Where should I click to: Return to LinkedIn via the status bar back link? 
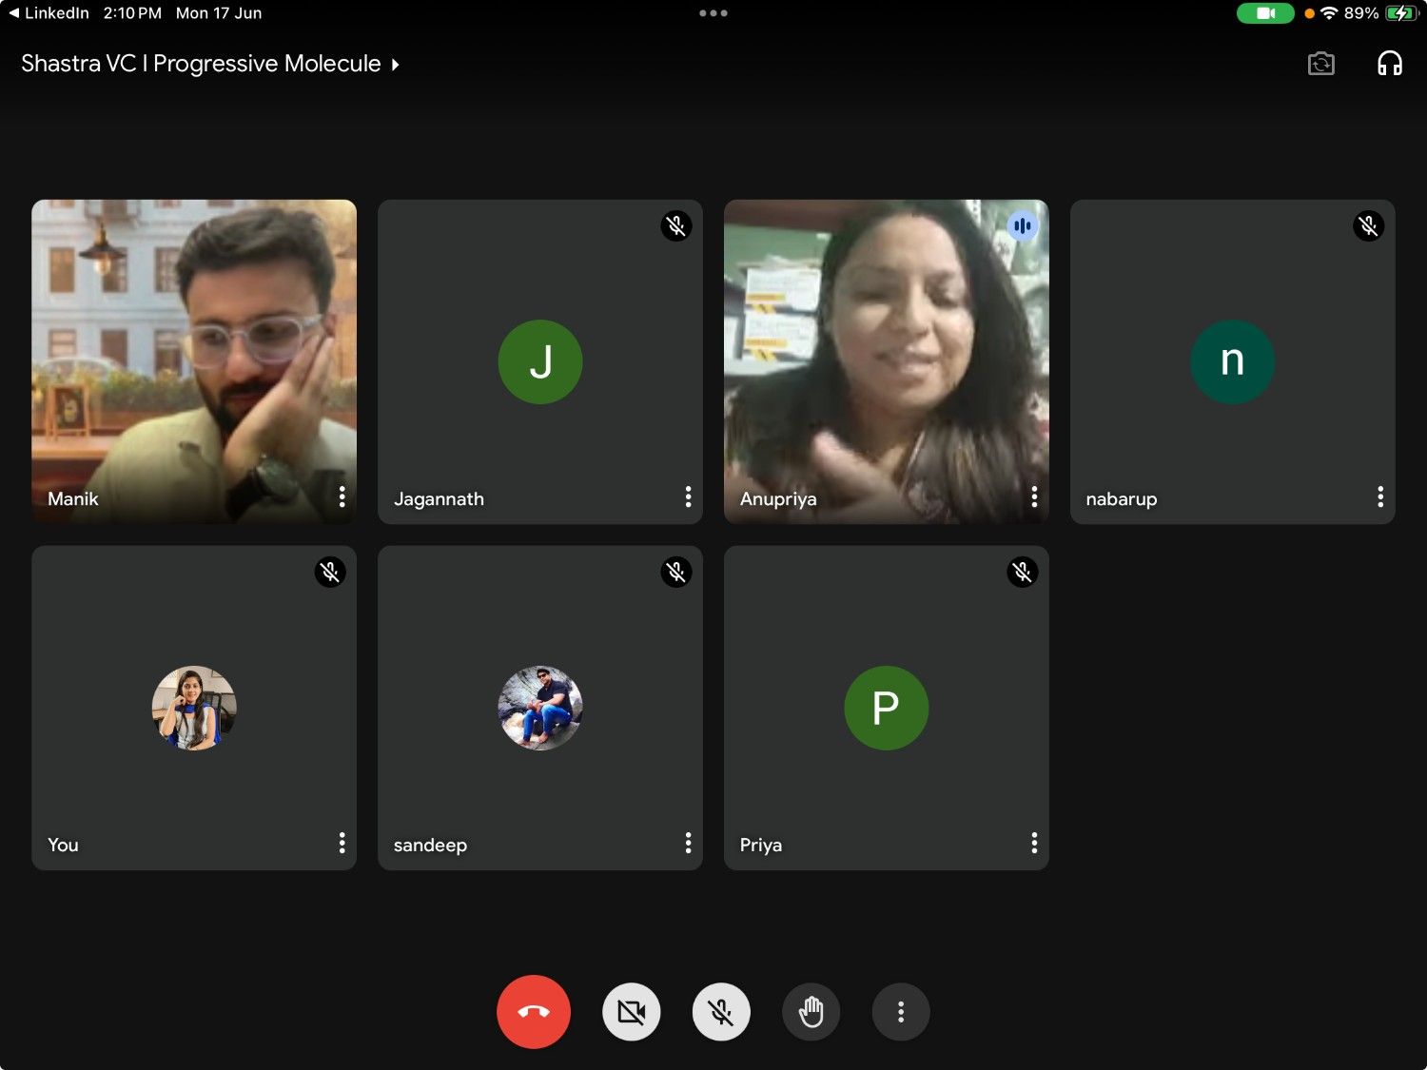point(49,13)
